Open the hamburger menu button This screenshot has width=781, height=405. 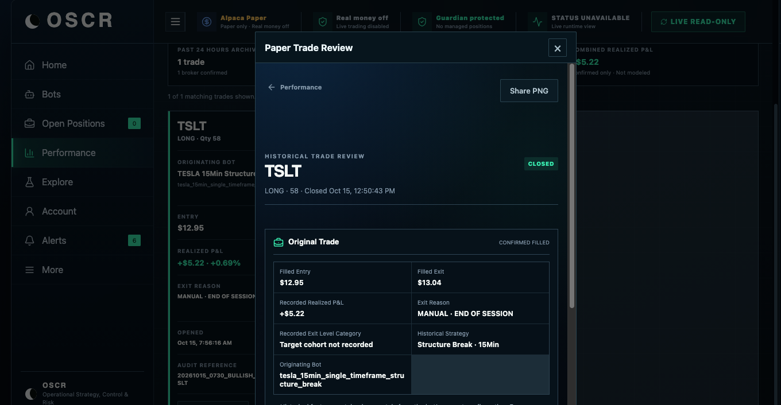pyautogui.click(x=175, y=22)
